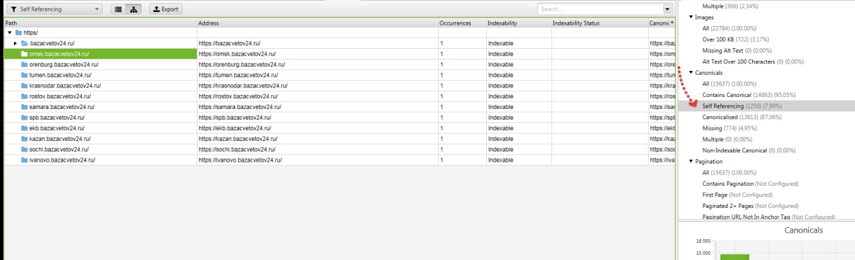Expand the bazacvetov24.ru/ folder node

click(15, 43)
